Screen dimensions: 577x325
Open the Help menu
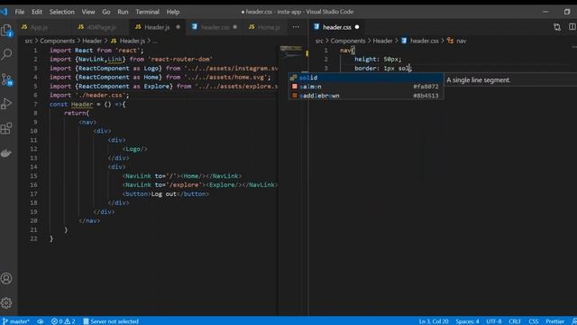(173, 12)
